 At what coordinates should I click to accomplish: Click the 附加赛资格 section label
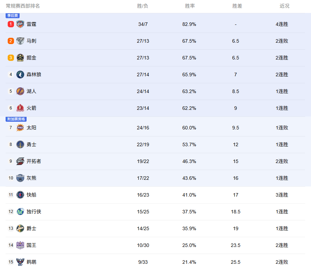click(16, 119)
